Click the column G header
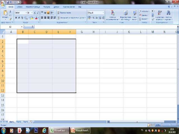This screenshot has height=134, width=179. click(82, 32)
